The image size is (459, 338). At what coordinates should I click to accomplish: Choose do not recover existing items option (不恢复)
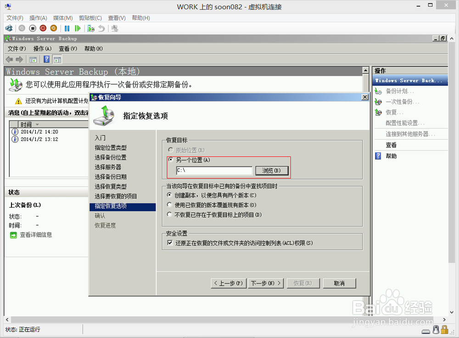[x=169, y=214]
